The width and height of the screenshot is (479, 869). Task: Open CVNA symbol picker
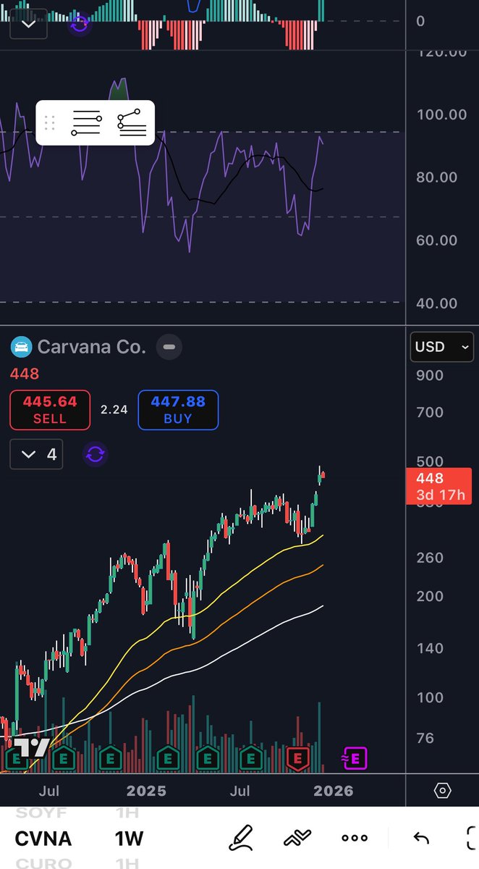point(43,839)
